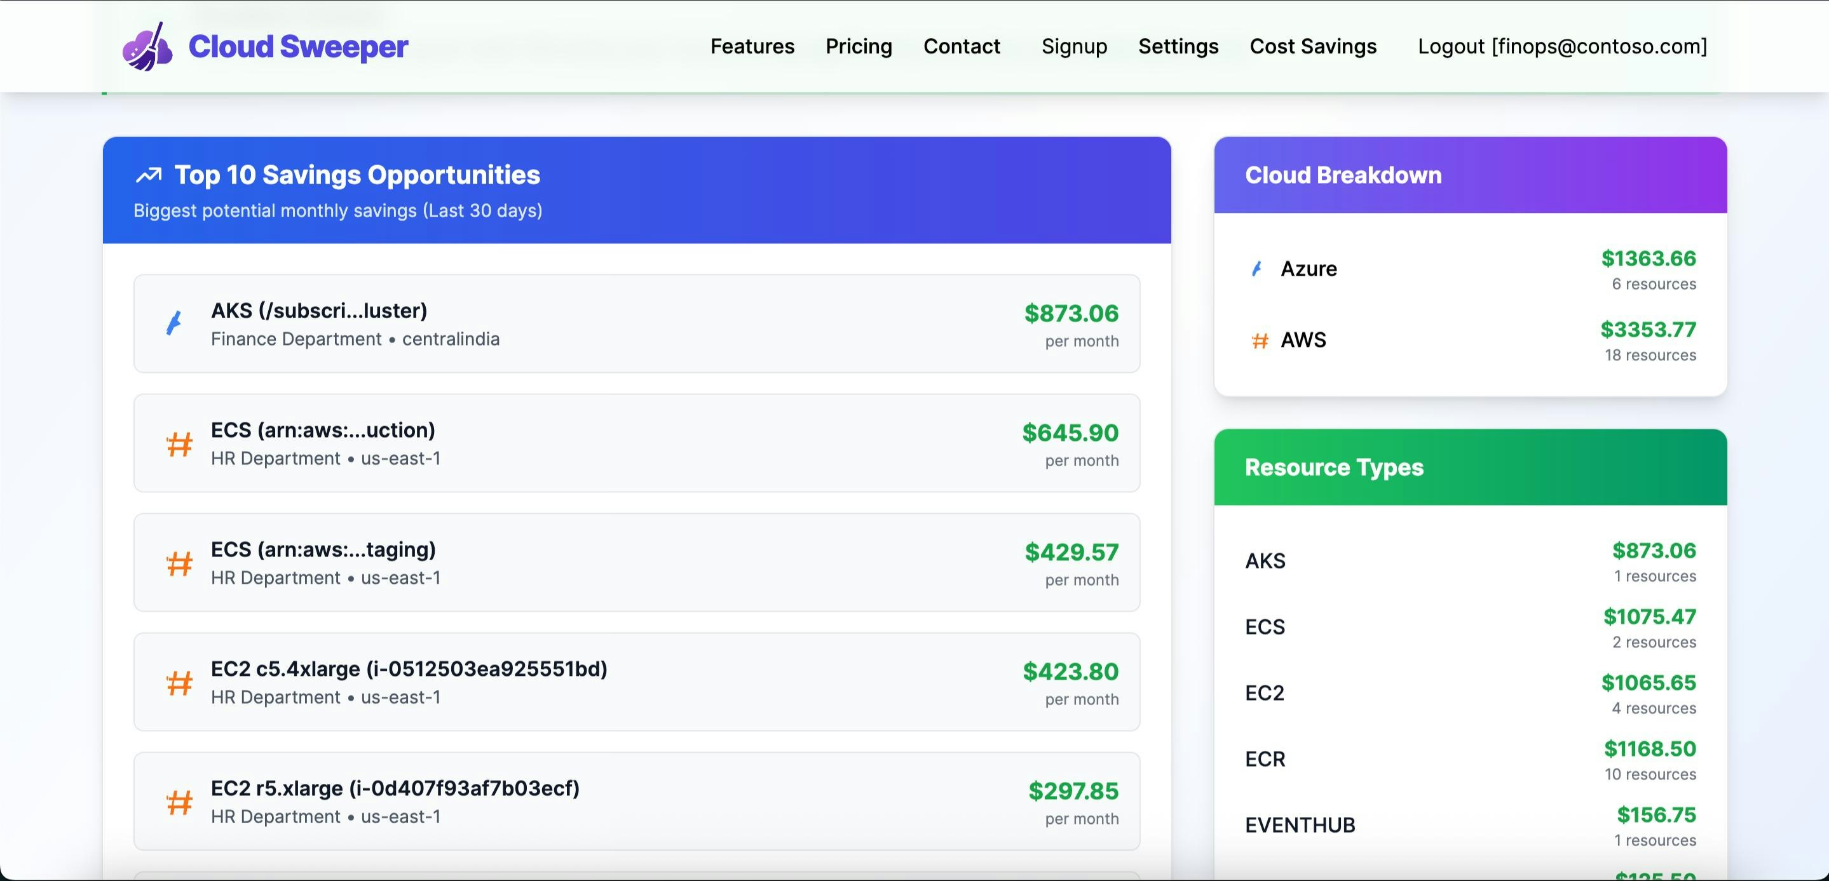Click the AWS icon on EC2 r5.xlarge row
This screenshot has height=881, width=1829.
coord(180,802)
